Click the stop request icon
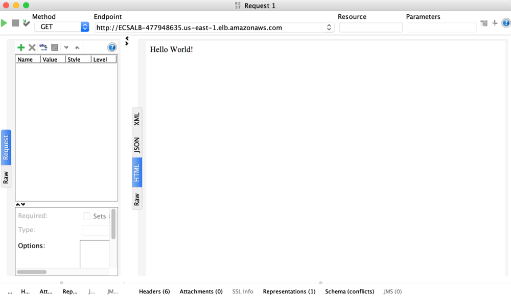511x299 pixels. (x=15, y=22)
